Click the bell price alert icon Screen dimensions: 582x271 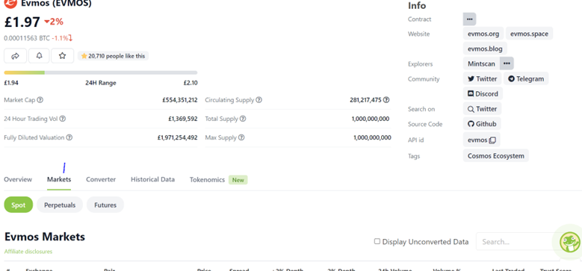click(39, 56)
